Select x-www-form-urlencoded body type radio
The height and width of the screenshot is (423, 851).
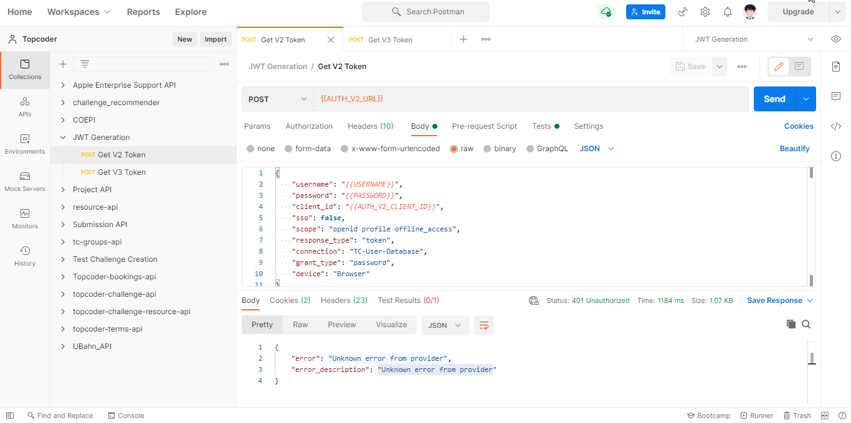345,149
